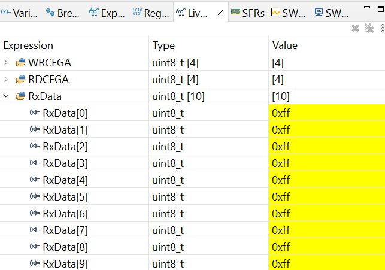The image size is (385, 270).
Task: Select the RxData[8] row
Action: coord(193,247)
